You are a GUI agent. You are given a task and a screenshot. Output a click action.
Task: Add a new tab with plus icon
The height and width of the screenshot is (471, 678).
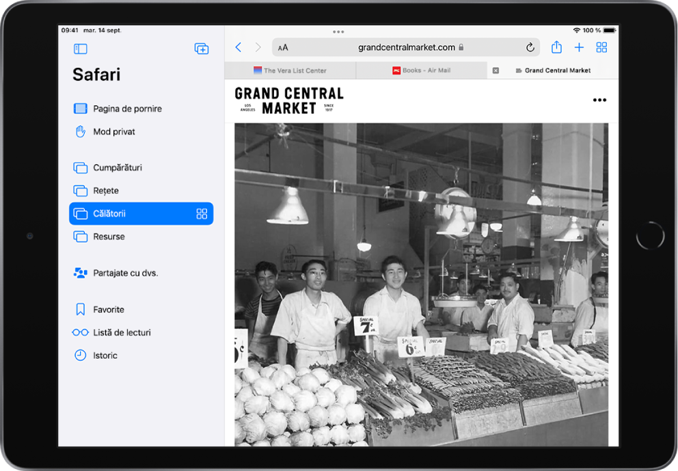(579, 48)
